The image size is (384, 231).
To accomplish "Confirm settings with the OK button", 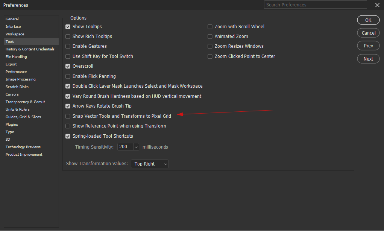I will click(x=368, y=20).
